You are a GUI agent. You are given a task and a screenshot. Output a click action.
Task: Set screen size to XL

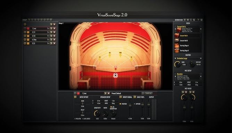pos(194,20)
